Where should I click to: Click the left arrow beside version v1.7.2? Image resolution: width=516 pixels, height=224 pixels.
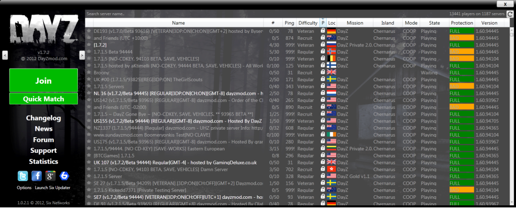pos(5,55)
